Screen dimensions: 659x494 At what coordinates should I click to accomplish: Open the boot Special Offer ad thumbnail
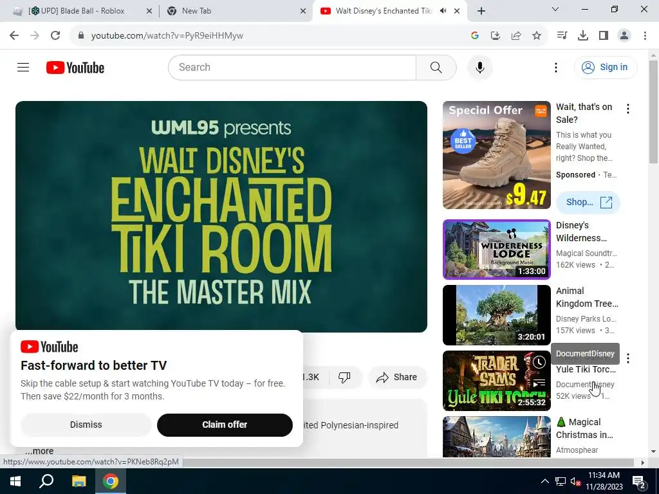coord(496,155)
